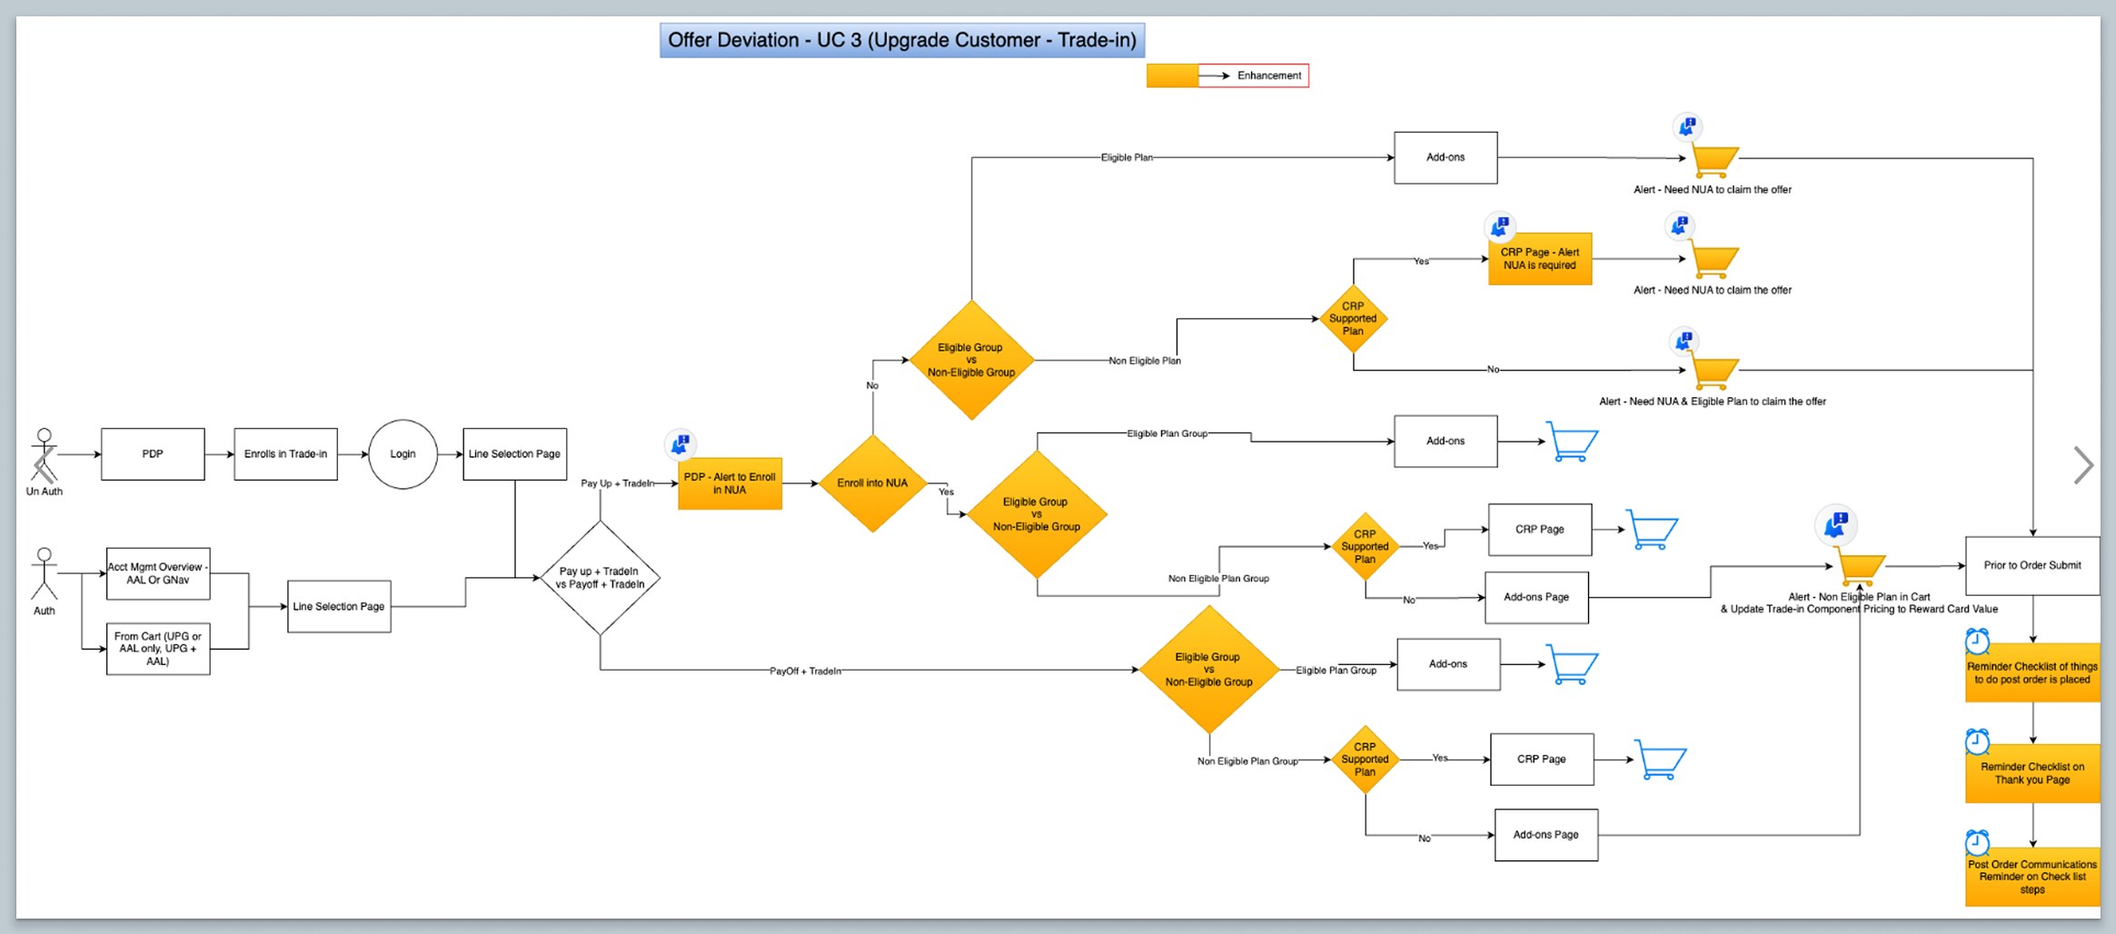Click orange cart right of top Eligible Plan Add-ons box
Screen dimensions: 2116x934
1713,162
